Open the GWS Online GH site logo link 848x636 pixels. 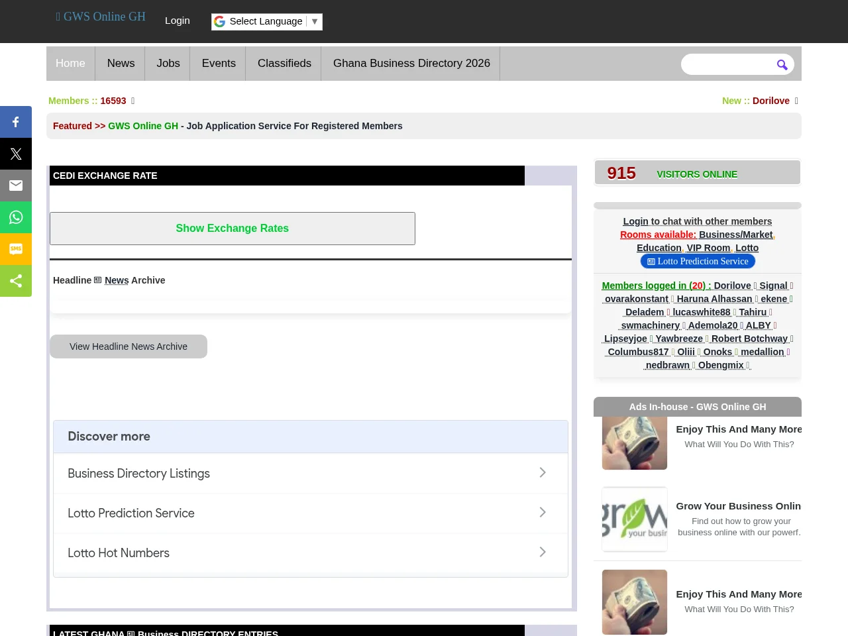pos(101,17)
